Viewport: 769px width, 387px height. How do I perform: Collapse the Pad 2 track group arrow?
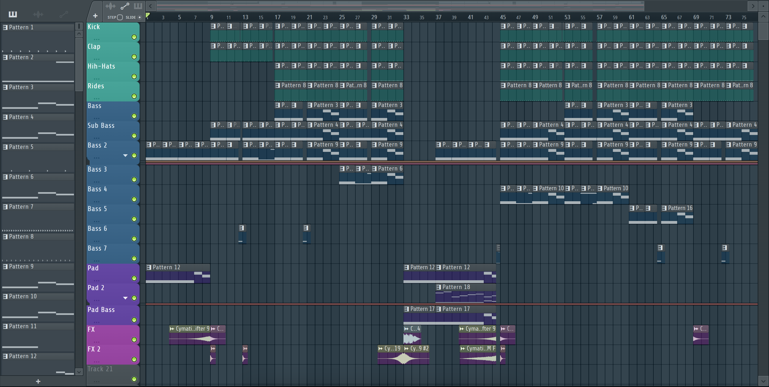coord(125,298)
